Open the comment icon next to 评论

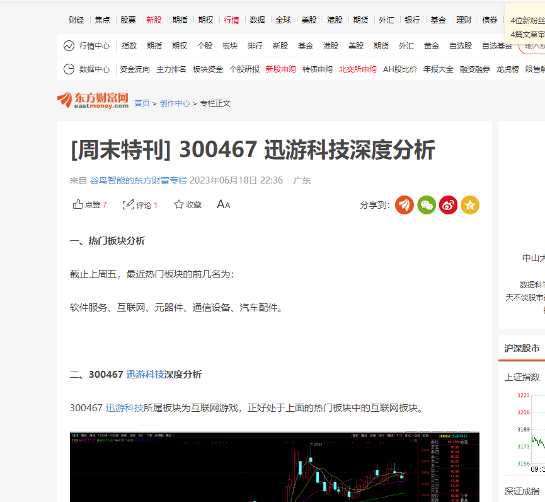point(128,204)
